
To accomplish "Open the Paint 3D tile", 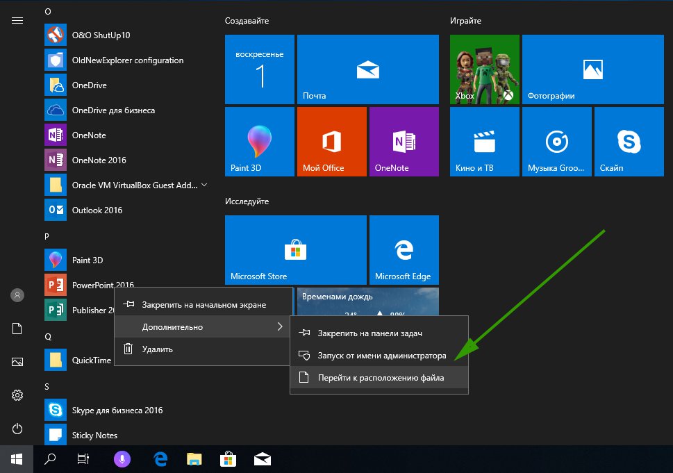I will pyautogui.click(x=260, y=142).
